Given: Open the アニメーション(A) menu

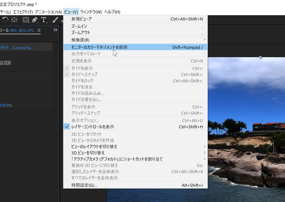Looking at the screenshot, I should tap(48, 12).
